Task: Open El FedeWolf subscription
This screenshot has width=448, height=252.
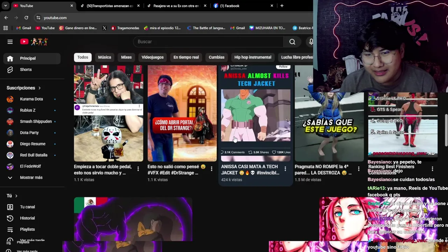Action: [32, 166]
